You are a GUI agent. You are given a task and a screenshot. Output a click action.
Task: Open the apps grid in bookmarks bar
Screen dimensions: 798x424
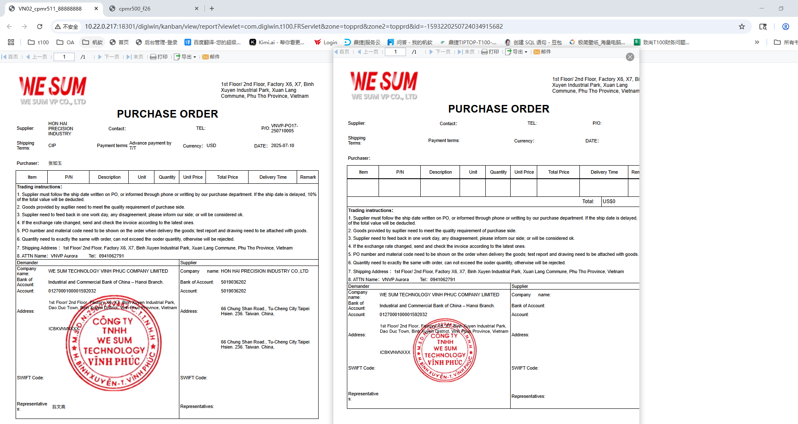click(x=11, y=42)
